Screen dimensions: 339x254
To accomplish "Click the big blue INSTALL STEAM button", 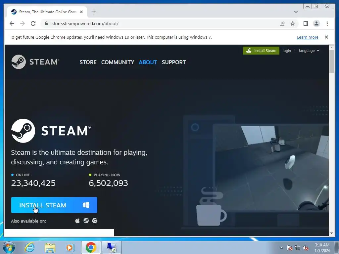I will coord(54,205).
